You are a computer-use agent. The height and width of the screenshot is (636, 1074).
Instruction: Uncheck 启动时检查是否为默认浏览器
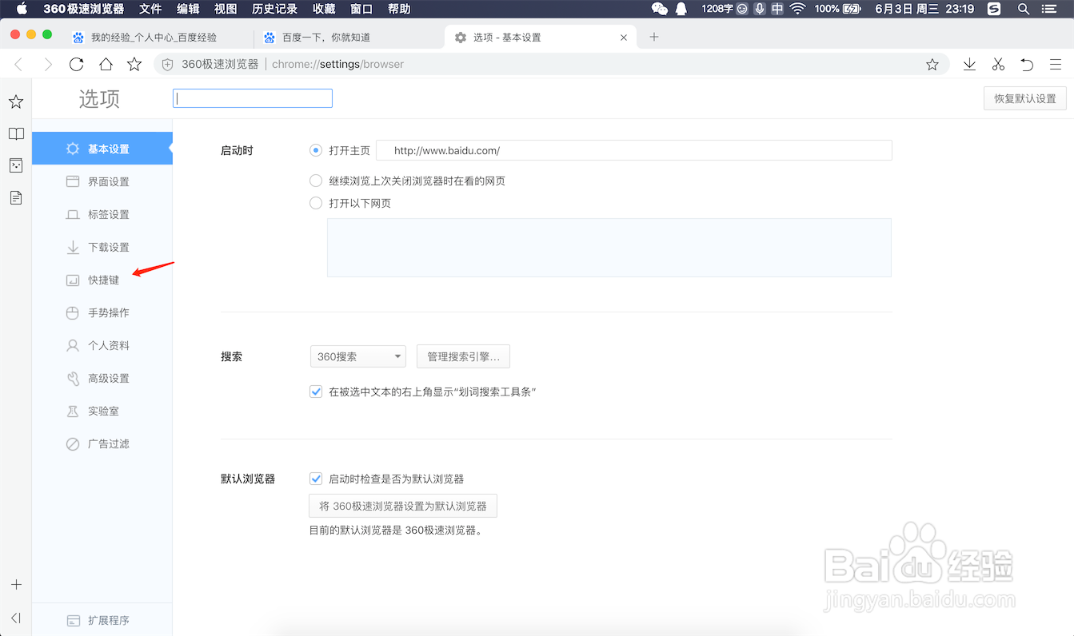pyautogui.click(x=316, y=478)
